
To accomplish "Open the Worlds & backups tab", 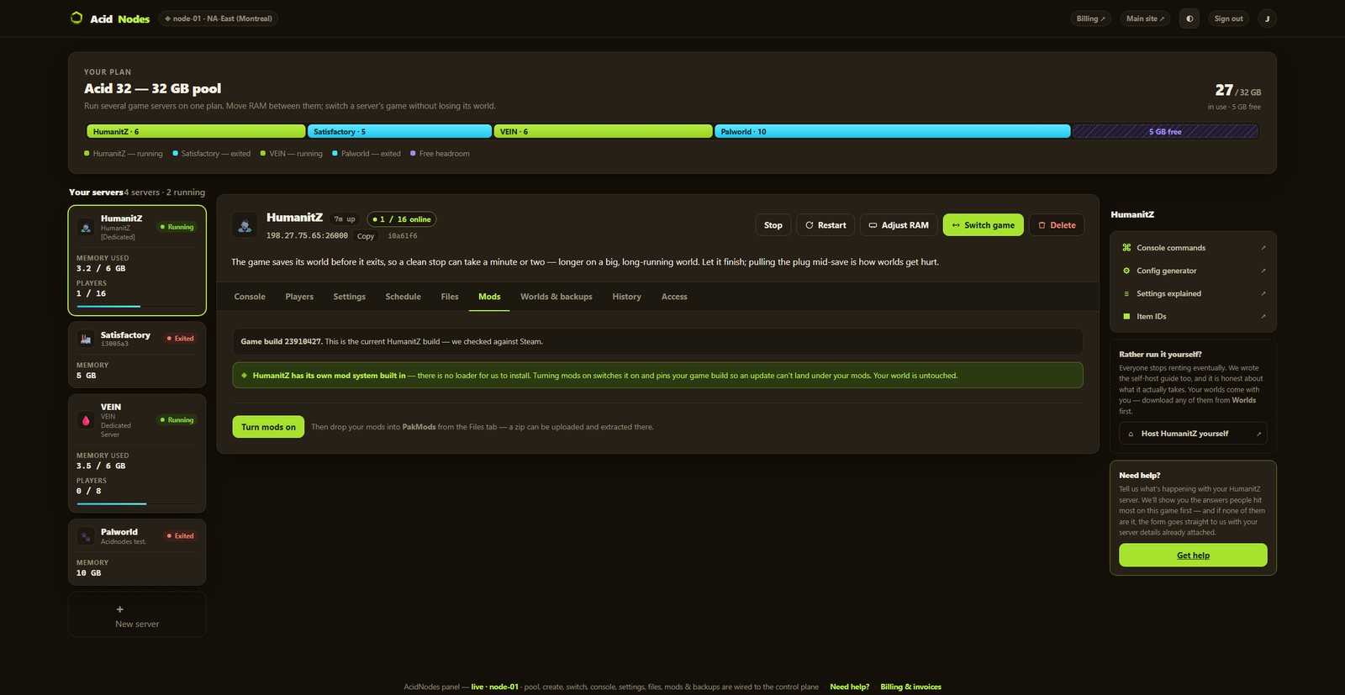I will click(556, 297).
